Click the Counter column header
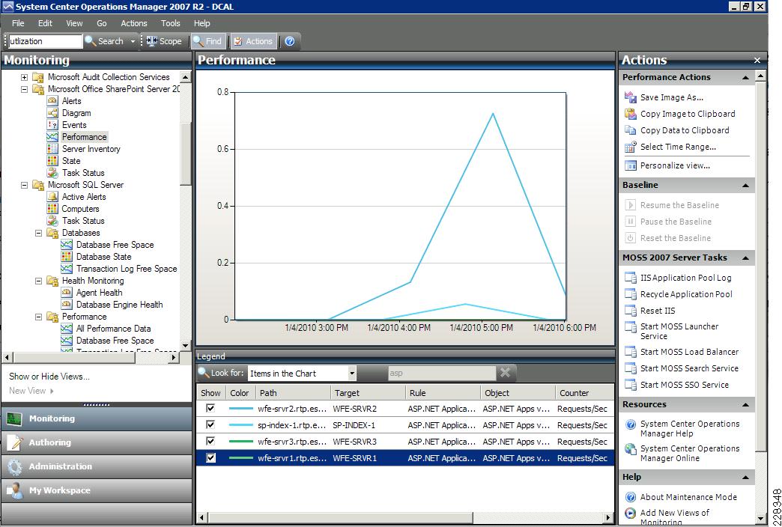 pyautogui.click(x=584, y=393)
